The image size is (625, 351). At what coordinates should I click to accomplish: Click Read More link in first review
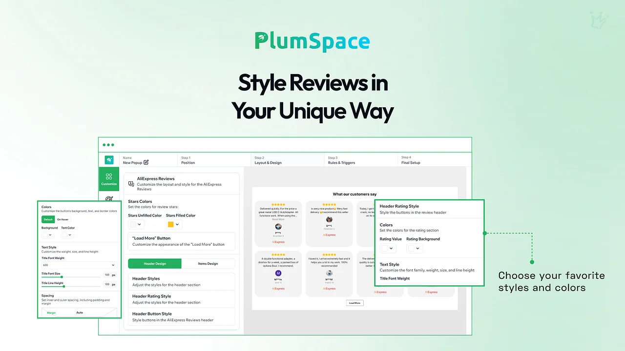coord(278,219)
